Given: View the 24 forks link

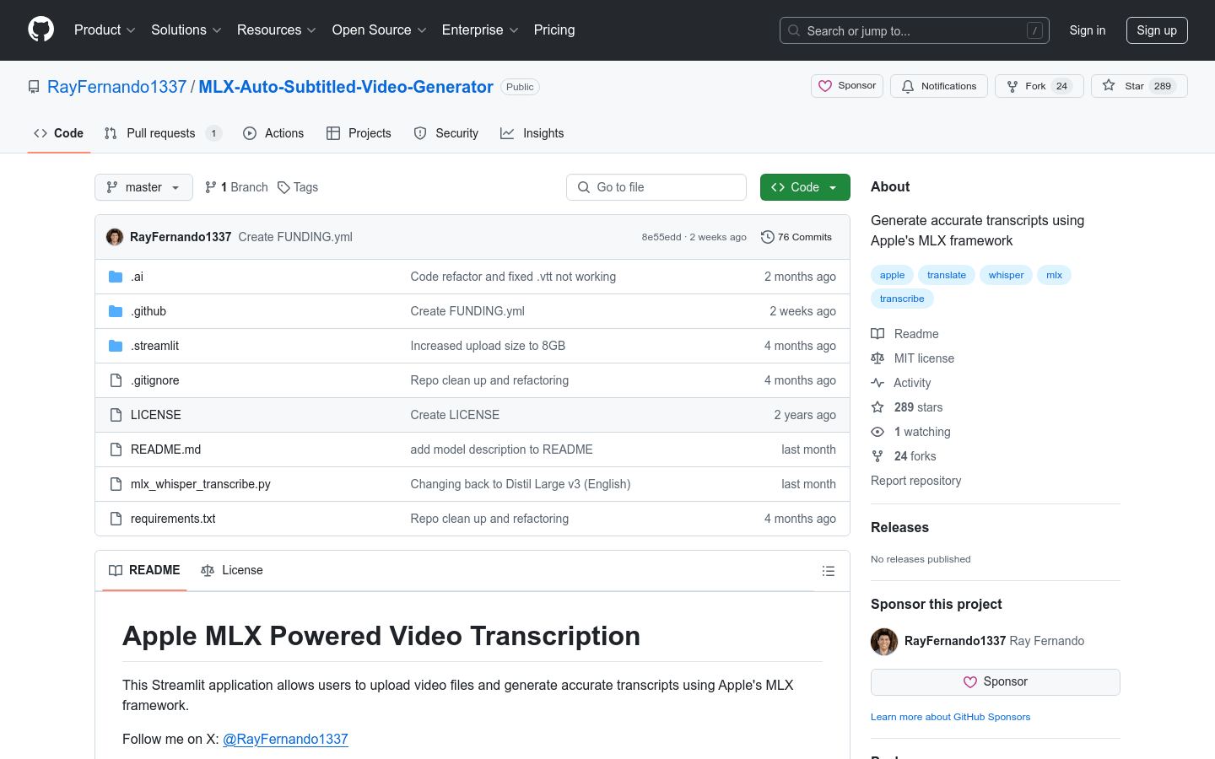Looking at the screenshot, I should click(904, 456).
